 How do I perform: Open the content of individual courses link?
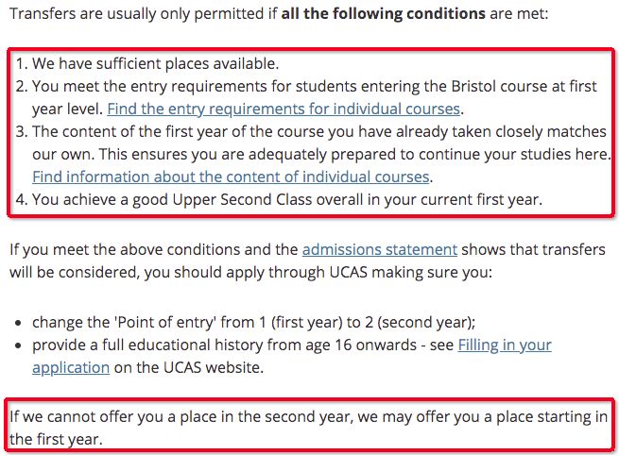(x=231, y=177)
